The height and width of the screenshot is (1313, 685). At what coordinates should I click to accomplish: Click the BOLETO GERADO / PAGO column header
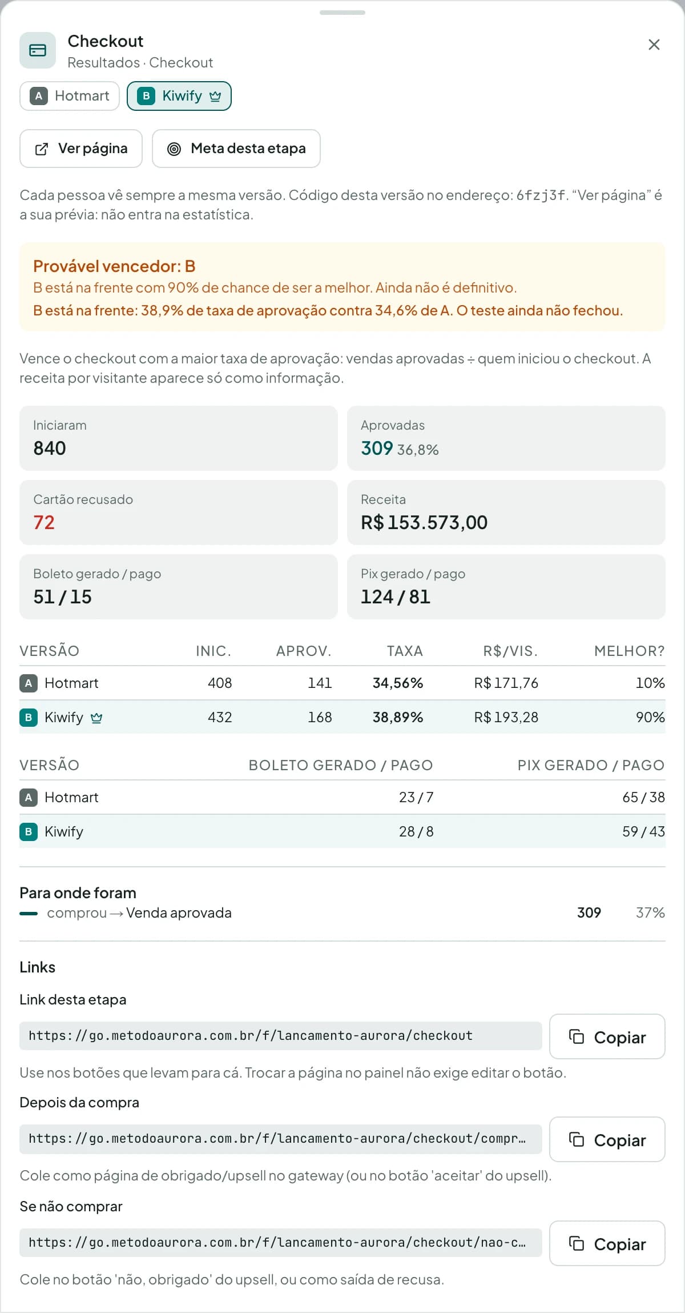tap(341, 765)
